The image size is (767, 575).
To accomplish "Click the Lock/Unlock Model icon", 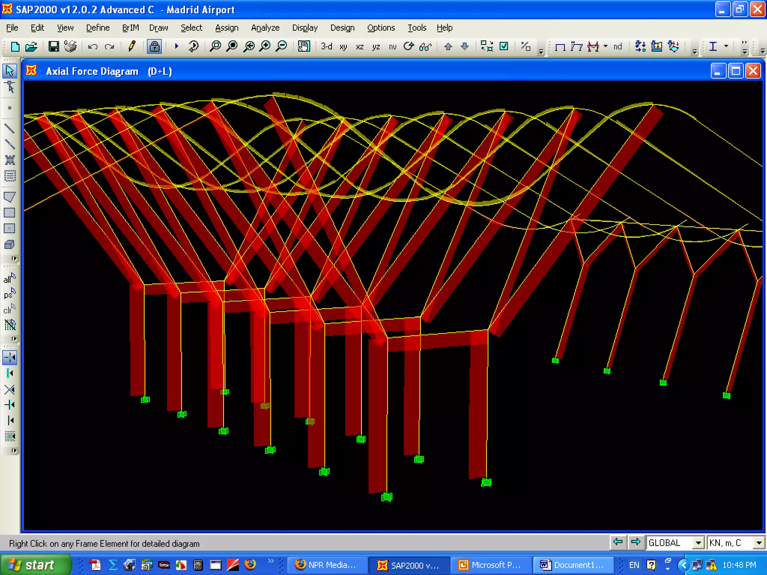I will pos(154,46).
